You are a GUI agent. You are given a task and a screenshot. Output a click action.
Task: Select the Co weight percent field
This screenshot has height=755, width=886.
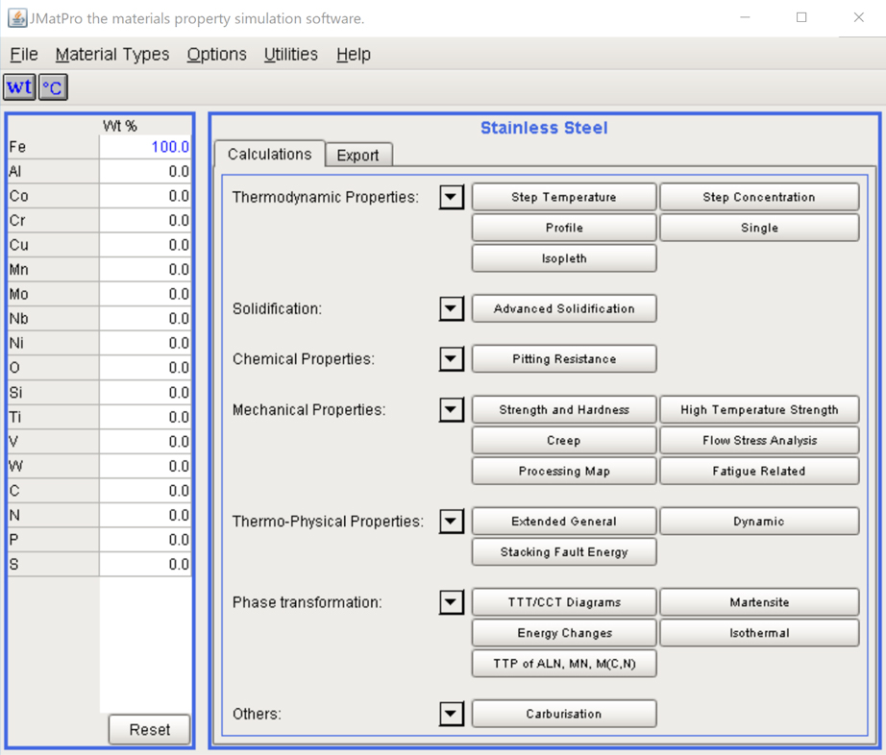[145, 196]
